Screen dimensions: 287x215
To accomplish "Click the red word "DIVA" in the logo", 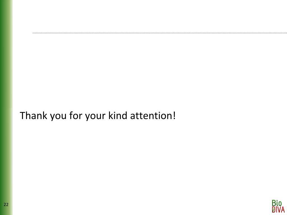I will coord(278,209).
